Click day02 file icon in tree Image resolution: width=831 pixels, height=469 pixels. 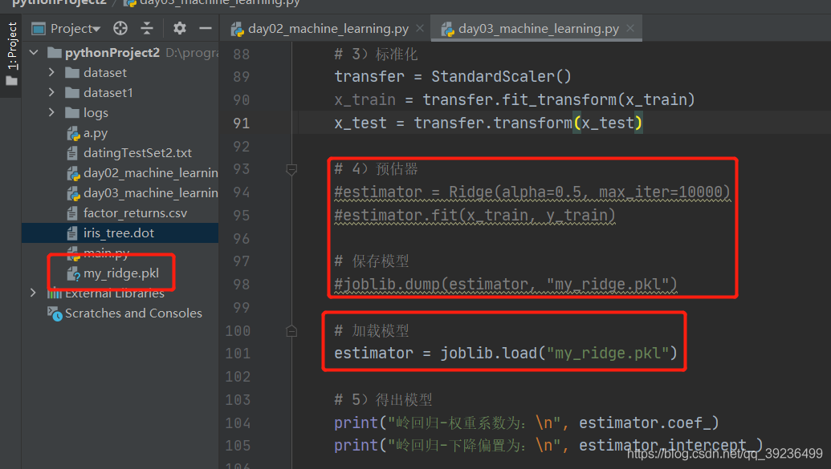[x=72, y=174]
